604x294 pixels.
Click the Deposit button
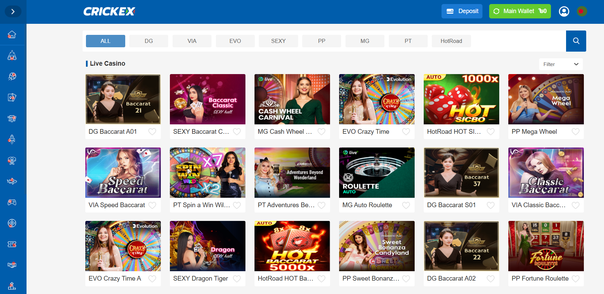pos(462,11)
